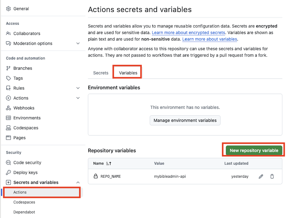Open Learn more about encrypted secrets link

pyautogui.click(x=188, y=33)
